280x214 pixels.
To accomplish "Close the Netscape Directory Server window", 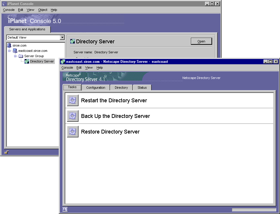I will [x=276, y=62].
